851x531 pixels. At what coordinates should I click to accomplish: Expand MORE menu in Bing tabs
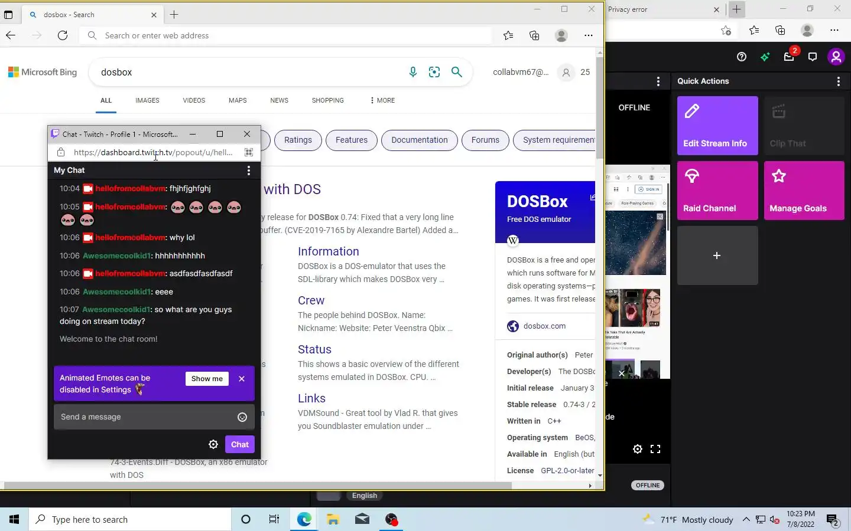(382, 100)
